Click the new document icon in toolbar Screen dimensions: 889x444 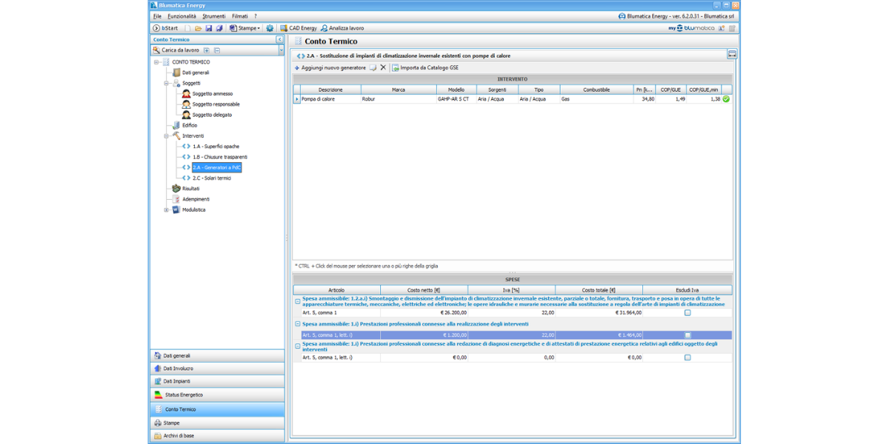pyautogui.click(x=187, y=28)
